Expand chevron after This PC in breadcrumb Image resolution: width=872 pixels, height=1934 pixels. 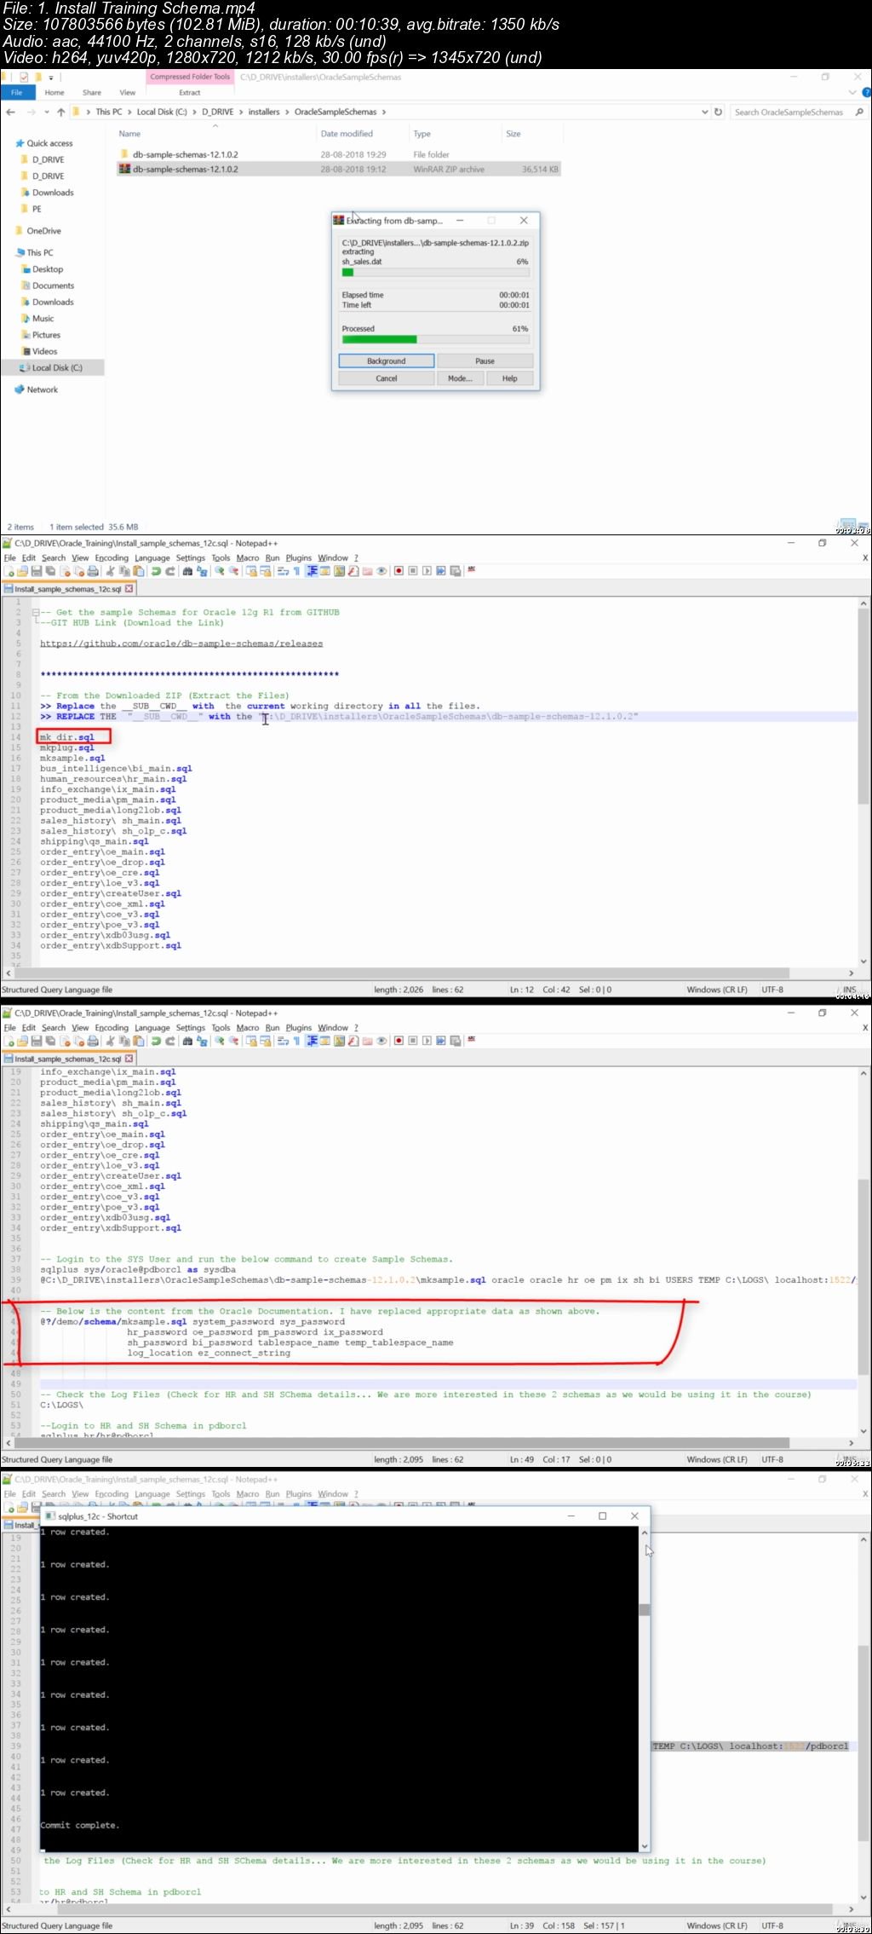pyautogui.click(x=129, y=112)
